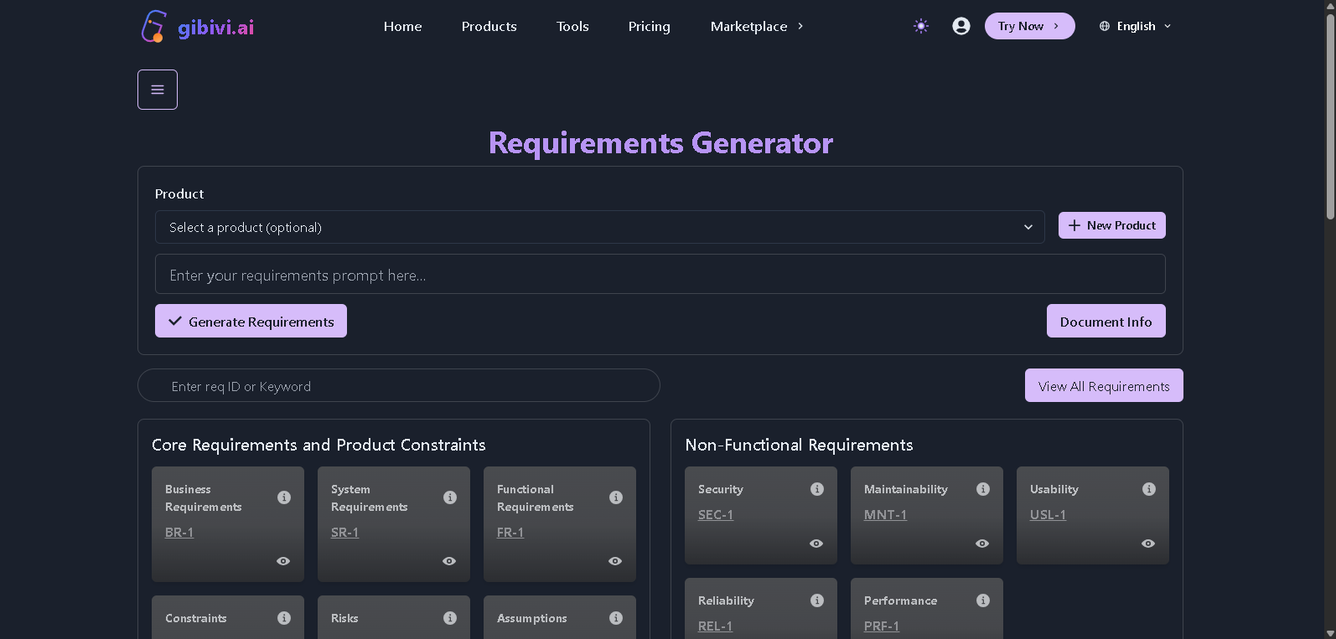Open the Products menu item
The height and width of the screenshot is (639, 1336).
(x=489, y=26)
